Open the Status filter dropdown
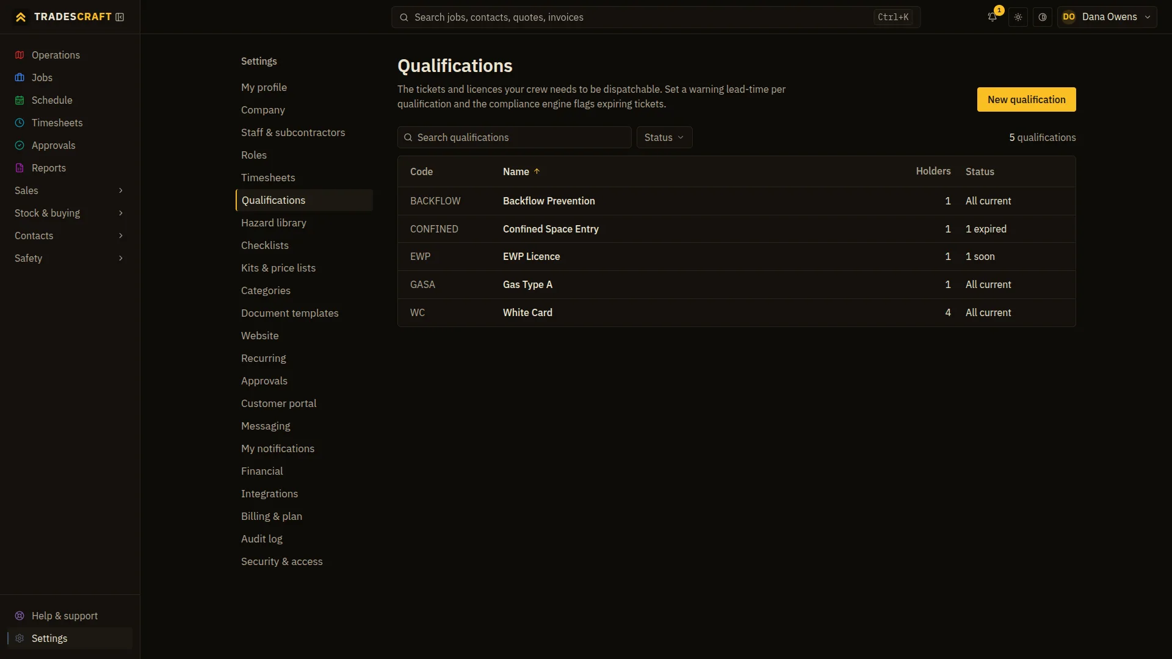The image size is (1172, 659). click(664, 137)
